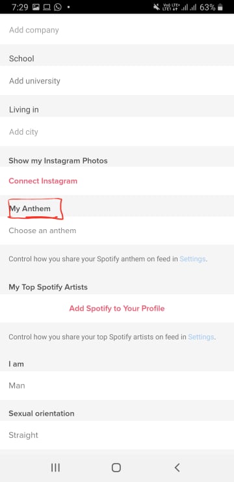Viewport: 234px width, 482px height.
Task: Tap the battery icon in status bar
Action: (x=220, y=7)
